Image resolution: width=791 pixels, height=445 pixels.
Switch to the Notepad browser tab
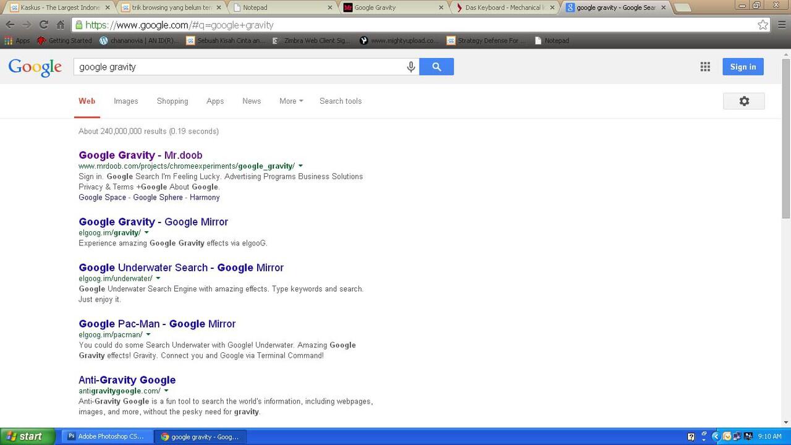(x=282, y=8)
